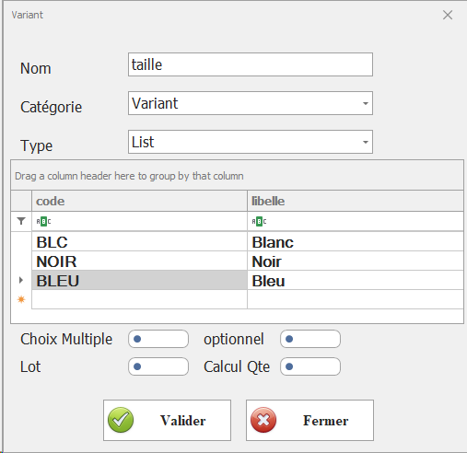Click the ABC filter icon under libelle column
This screenshot has height=453, width=467.
click(259, 221)
